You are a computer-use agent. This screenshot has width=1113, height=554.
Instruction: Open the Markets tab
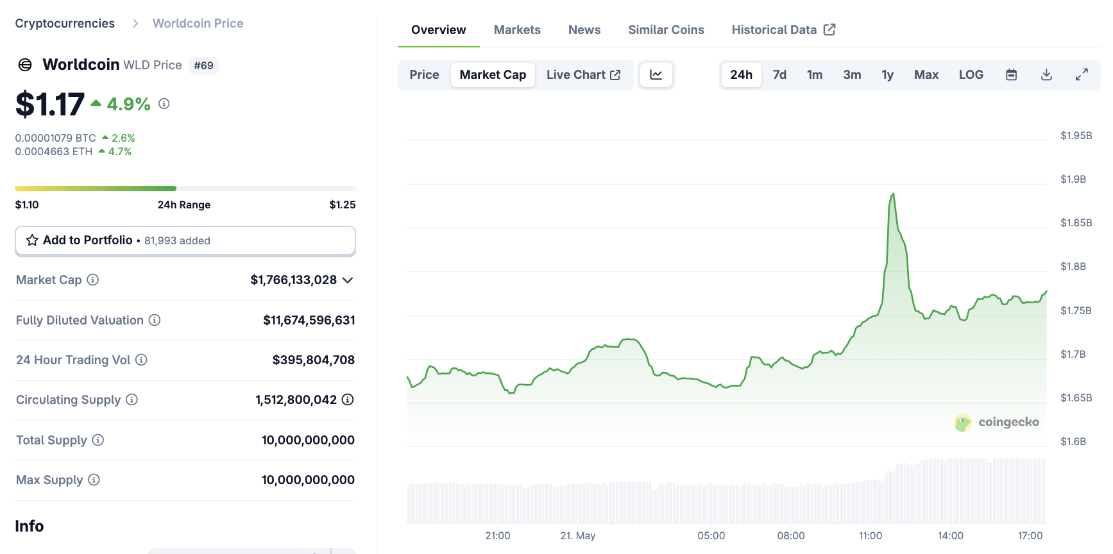click(x=517, y=30)
